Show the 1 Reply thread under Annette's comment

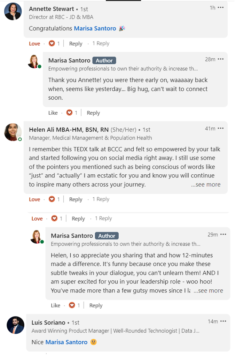click(101, 44)
